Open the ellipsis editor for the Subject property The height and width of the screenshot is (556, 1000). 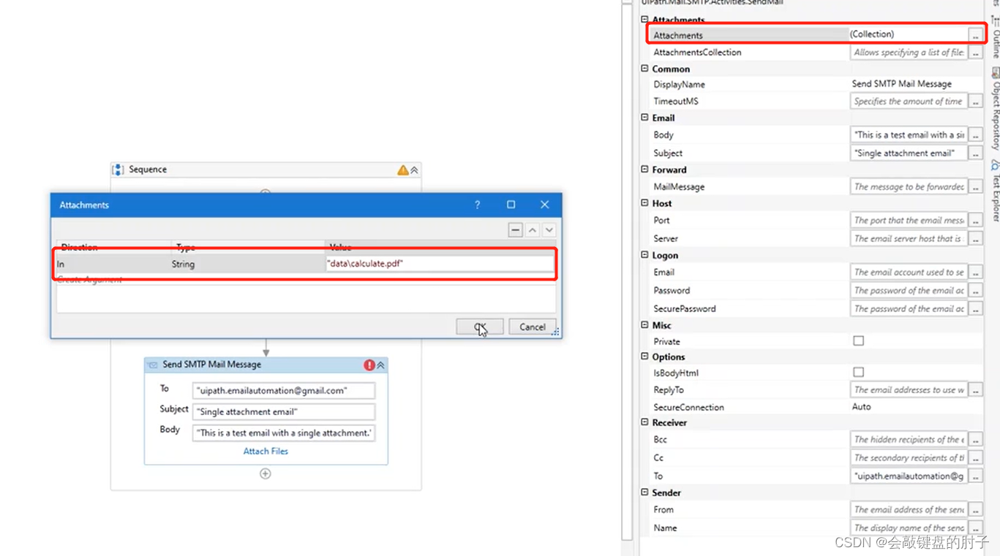coord(975,153)
